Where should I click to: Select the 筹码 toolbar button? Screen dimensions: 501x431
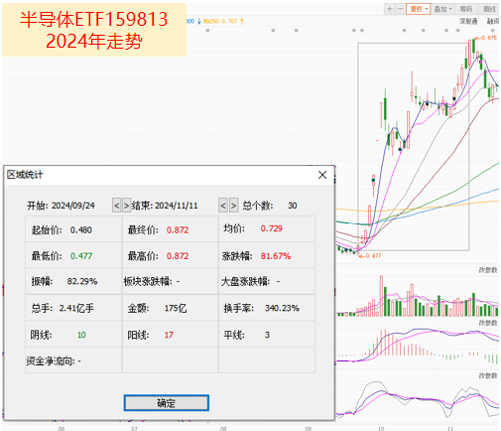click(x=466, y=9)
